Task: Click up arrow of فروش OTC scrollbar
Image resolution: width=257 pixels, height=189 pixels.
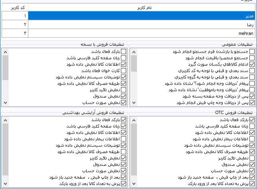Action: (x=134, y=121)
